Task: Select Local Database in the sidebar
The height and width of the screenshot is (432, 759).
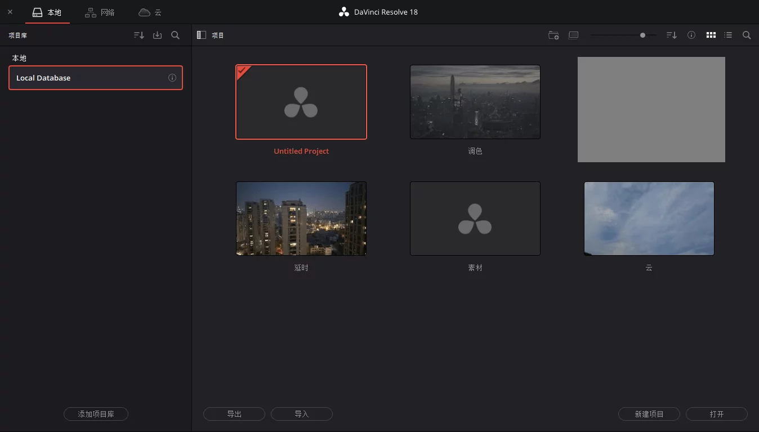Action: (x=96, y=78)
